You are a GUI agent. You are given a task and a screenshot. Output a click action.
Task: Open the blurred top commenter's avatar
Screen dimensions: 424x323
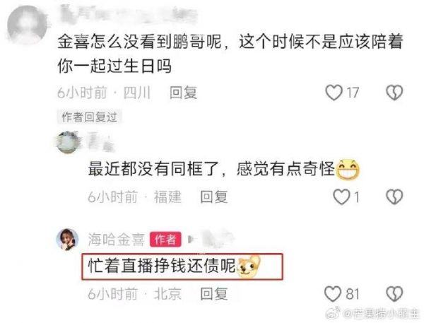point(27,25)
